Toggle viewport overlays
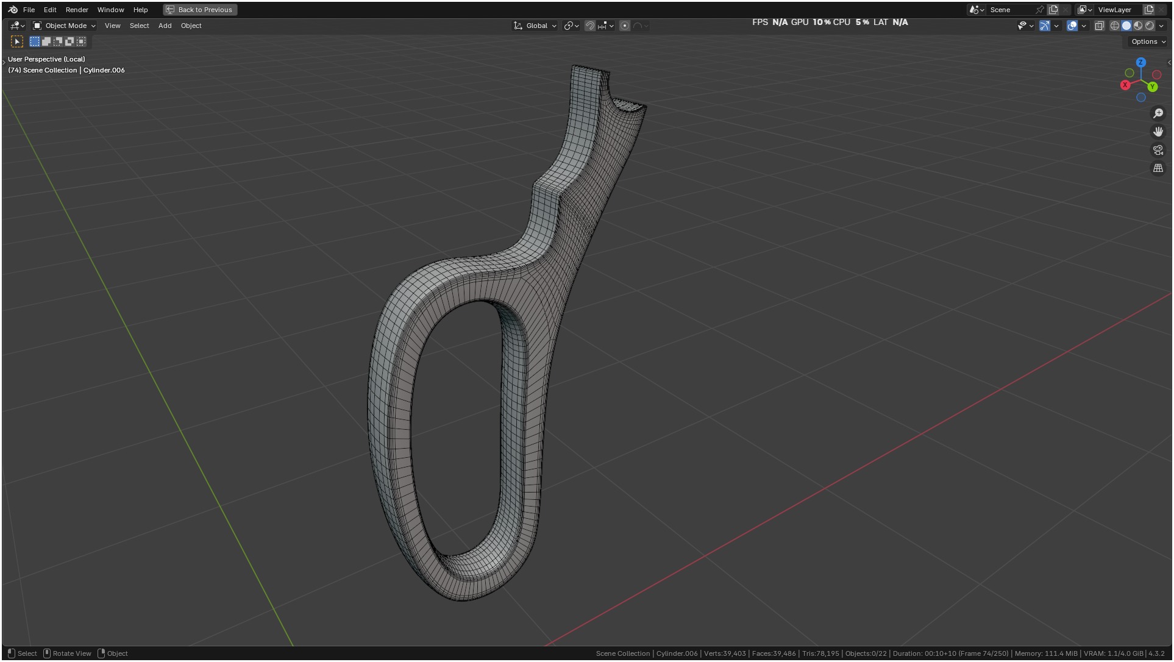 1072,26
